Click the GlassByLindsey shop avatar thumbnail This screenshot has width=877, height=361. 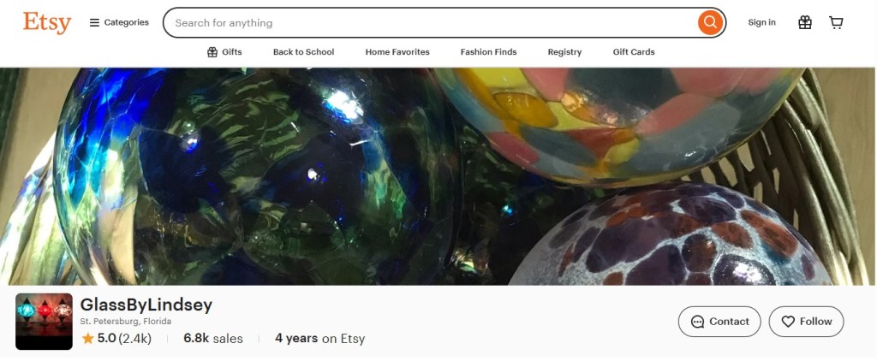pos(45,322)
